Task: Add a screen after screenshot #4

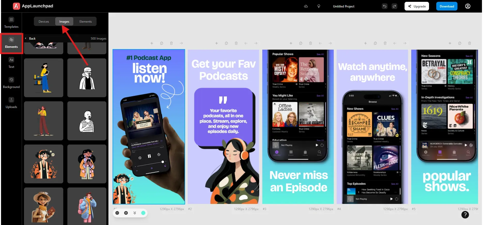Action: point(366,43)
